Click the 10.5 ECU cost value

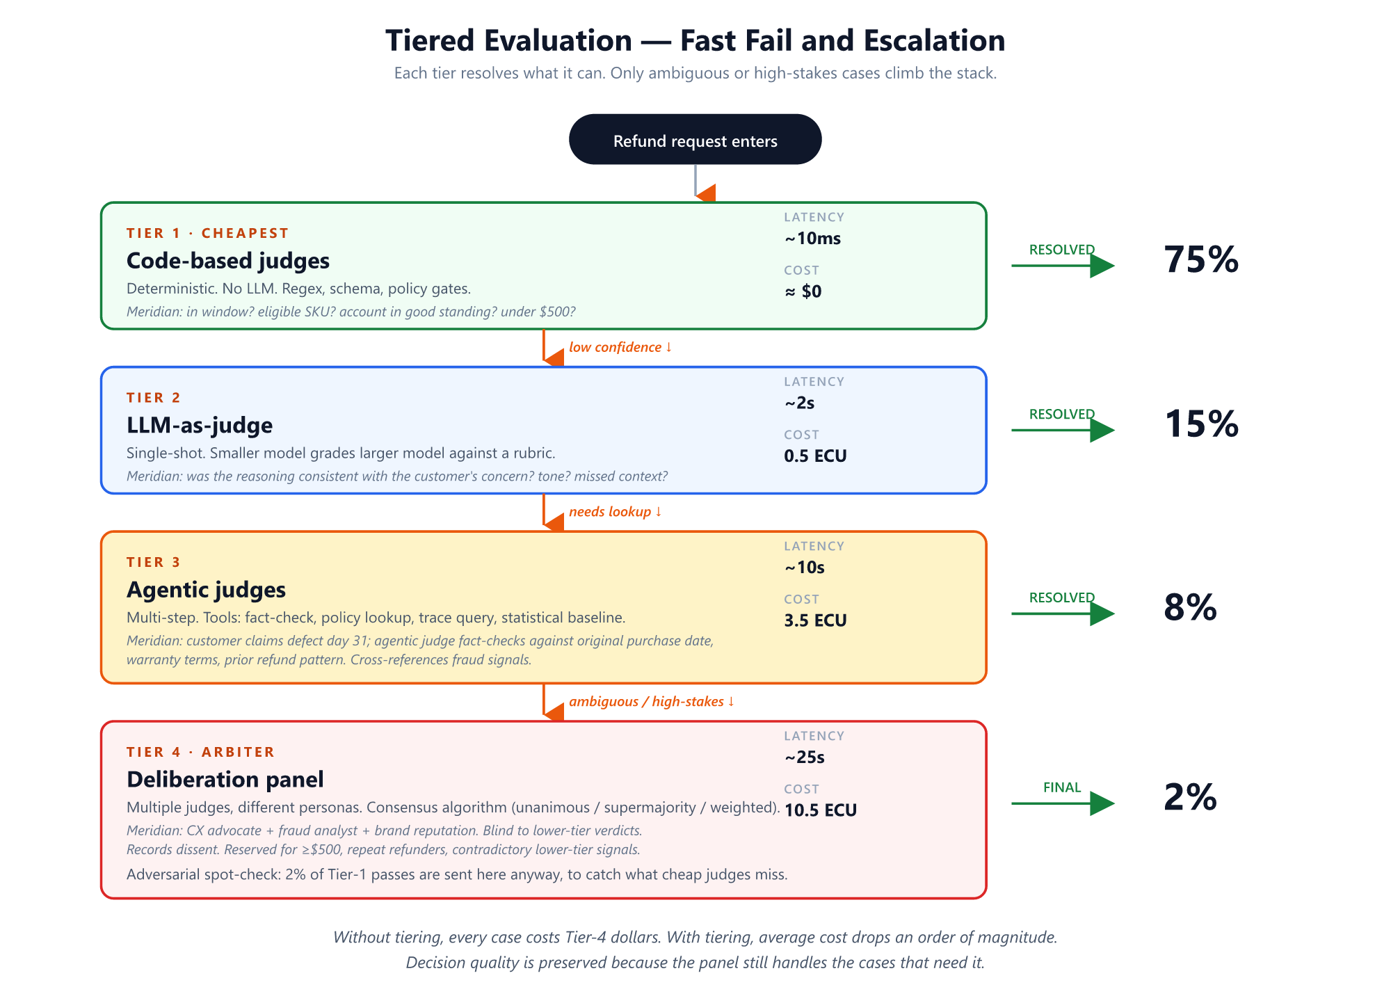click(x=821, y=810)
